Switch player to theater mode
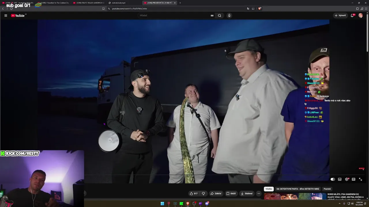The height and width of the screenshot is (207, 369). click(353, 179)
